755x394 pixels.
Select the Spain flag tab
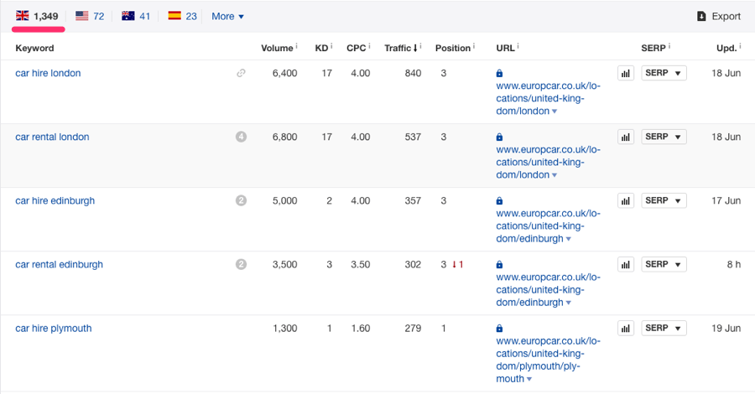pyautogui.click(x=183, y=16)
